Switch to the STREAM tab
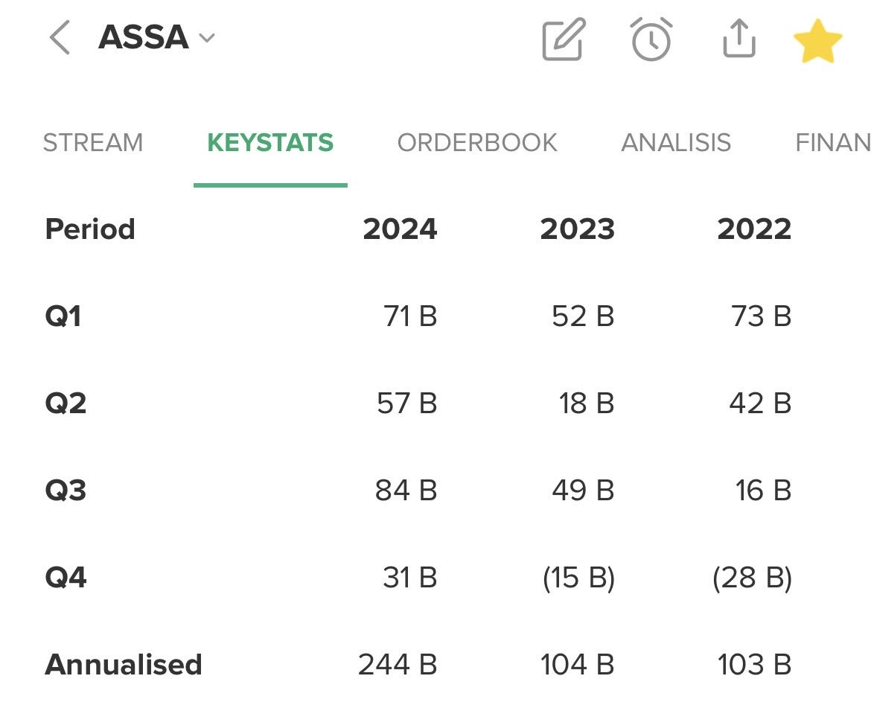This screenshot has width=871, height=705. click(x=93, y=143)
